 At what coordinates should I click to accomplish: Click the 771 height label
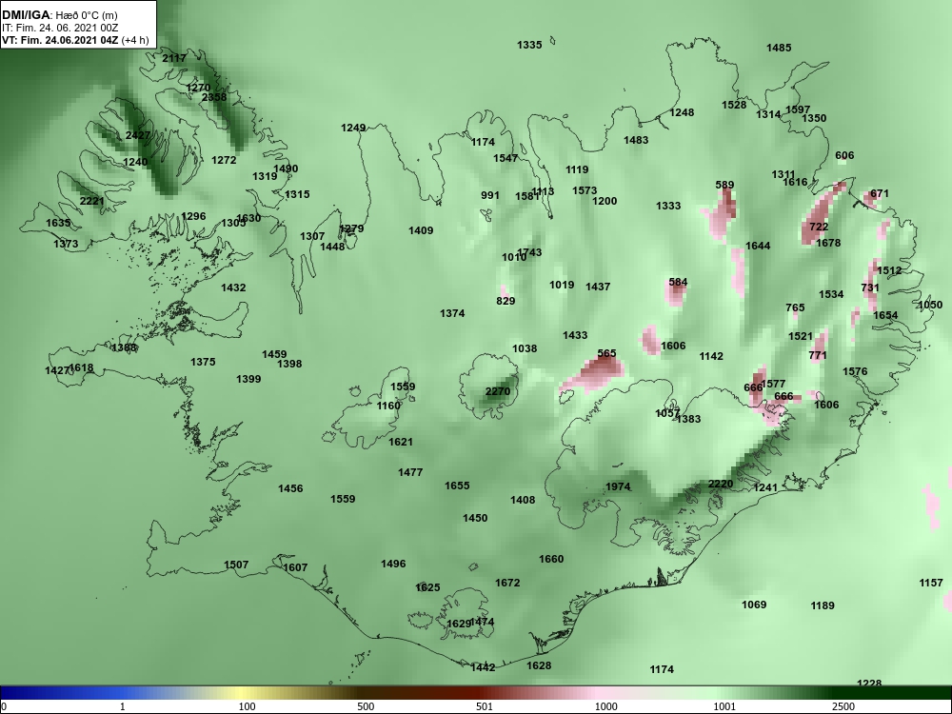[818, 355]
